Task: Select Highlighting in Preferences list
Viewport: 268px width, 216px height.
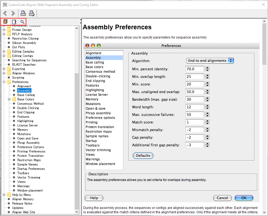Action: (x=95, y=90)
